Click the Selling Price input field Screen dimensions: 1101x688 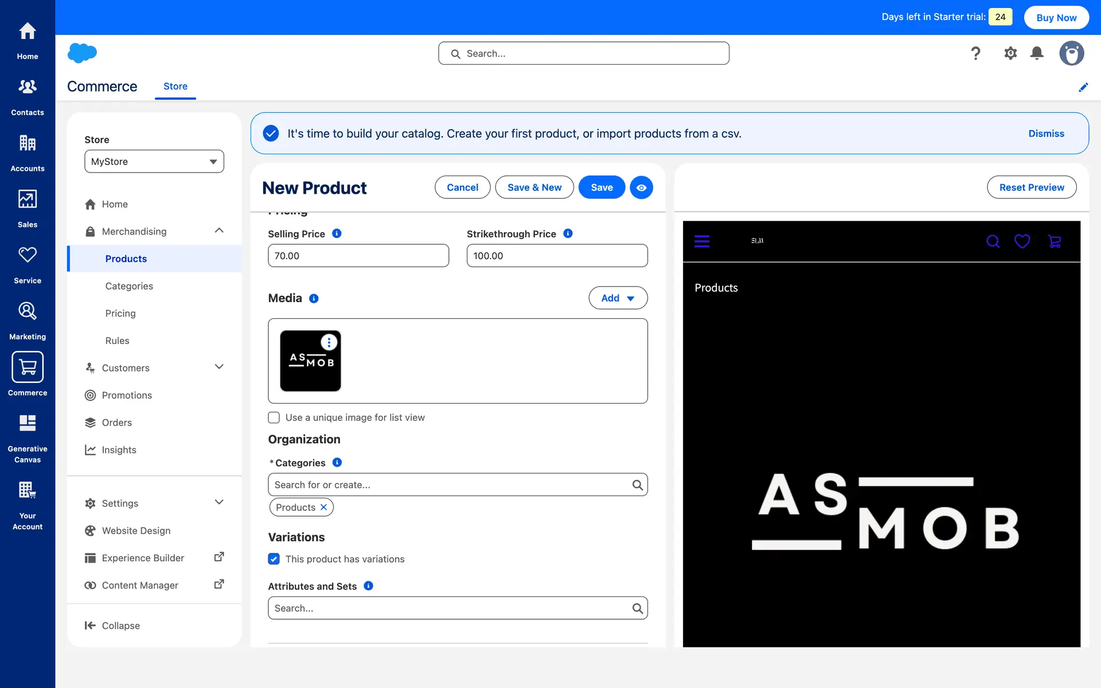pos(358,256)
